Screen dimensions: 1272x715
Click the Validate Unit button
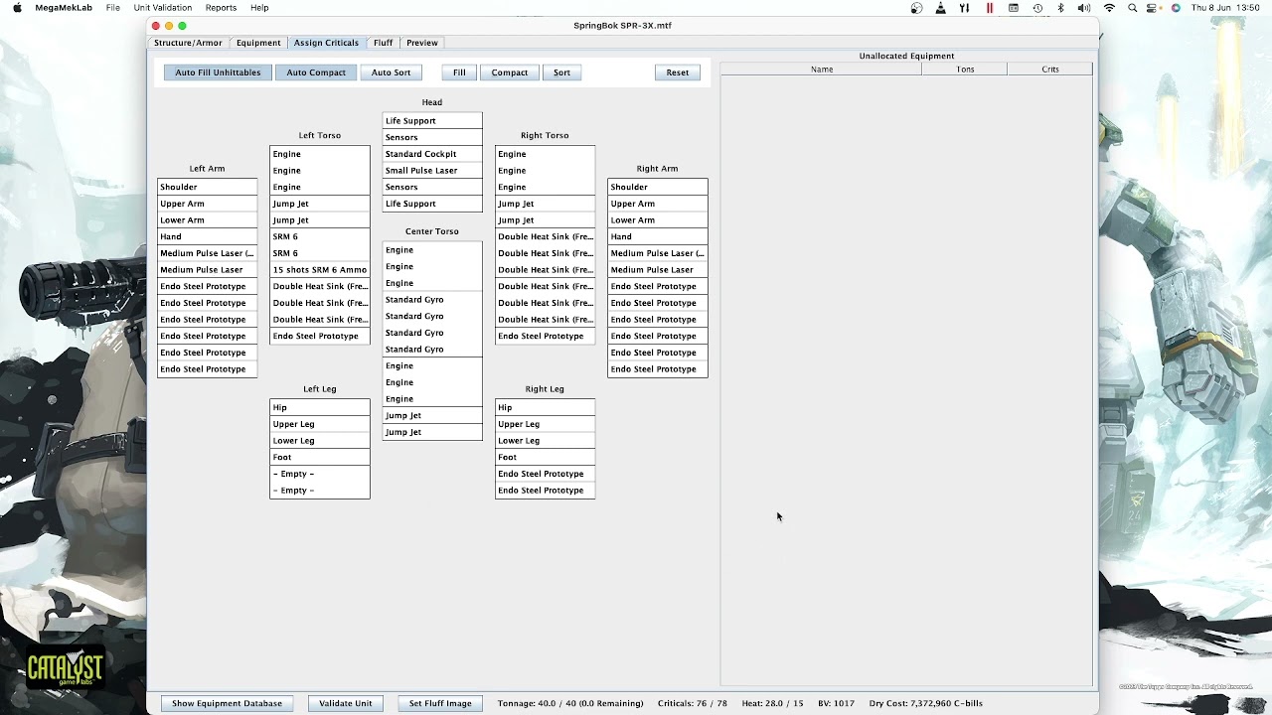[x=345, y=703]
